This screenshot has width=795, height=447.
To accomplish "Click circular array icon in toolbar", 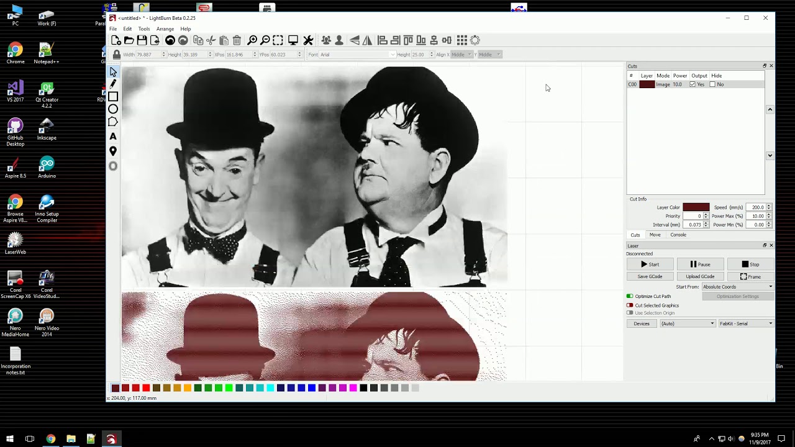I will coord(475,40).
